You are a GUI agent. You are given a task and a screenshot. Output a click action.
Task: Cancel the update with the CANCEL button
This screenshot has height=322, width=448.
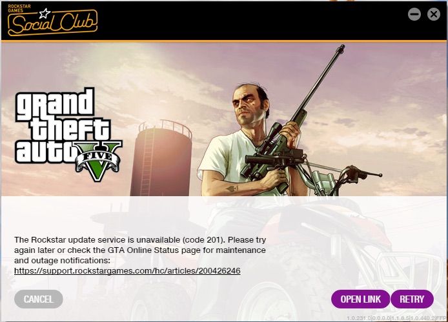[39, 299]
